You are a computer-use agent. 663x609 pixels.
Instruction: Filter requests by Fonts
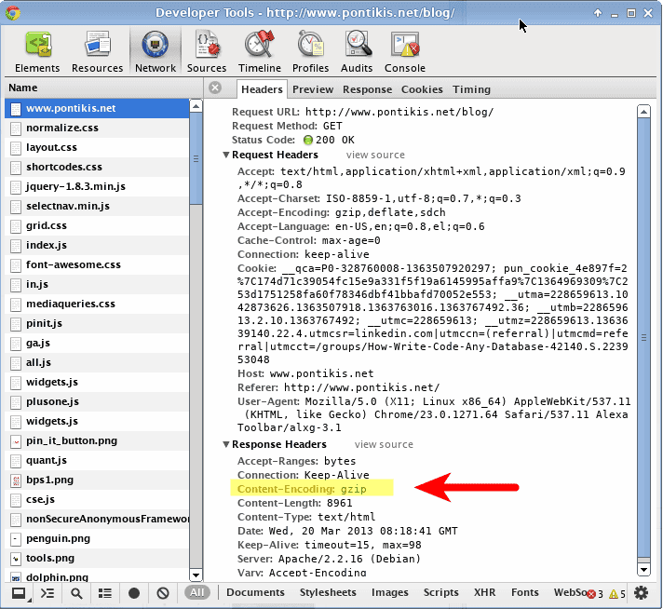coord(525,592)
